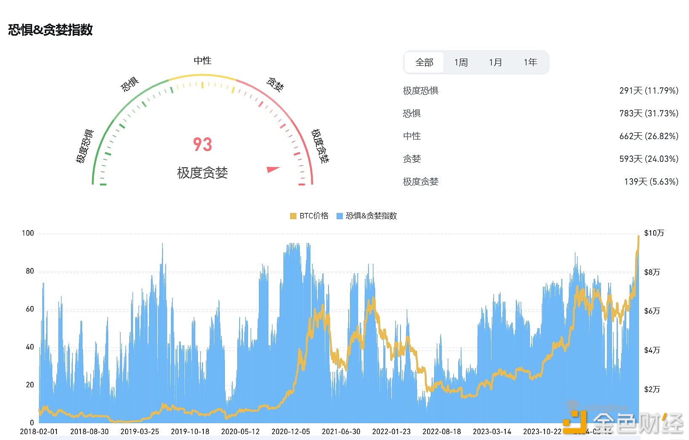Screen dimensions: 689x440
Task: Click 极度贪婪 row label in statistics list
Action: (420, 182)
